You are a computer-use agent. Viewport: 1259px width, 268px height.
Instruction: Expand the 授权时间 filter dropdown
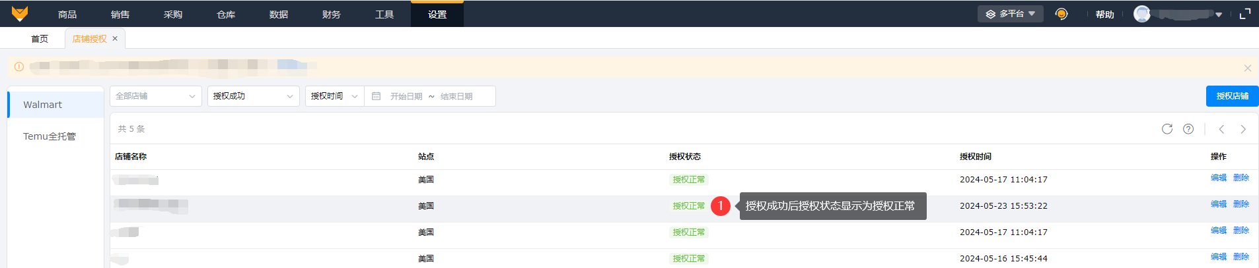334,96
